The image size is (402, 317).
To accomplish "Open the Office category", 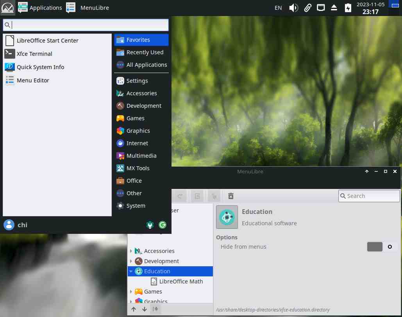I will tap(141, 181).
